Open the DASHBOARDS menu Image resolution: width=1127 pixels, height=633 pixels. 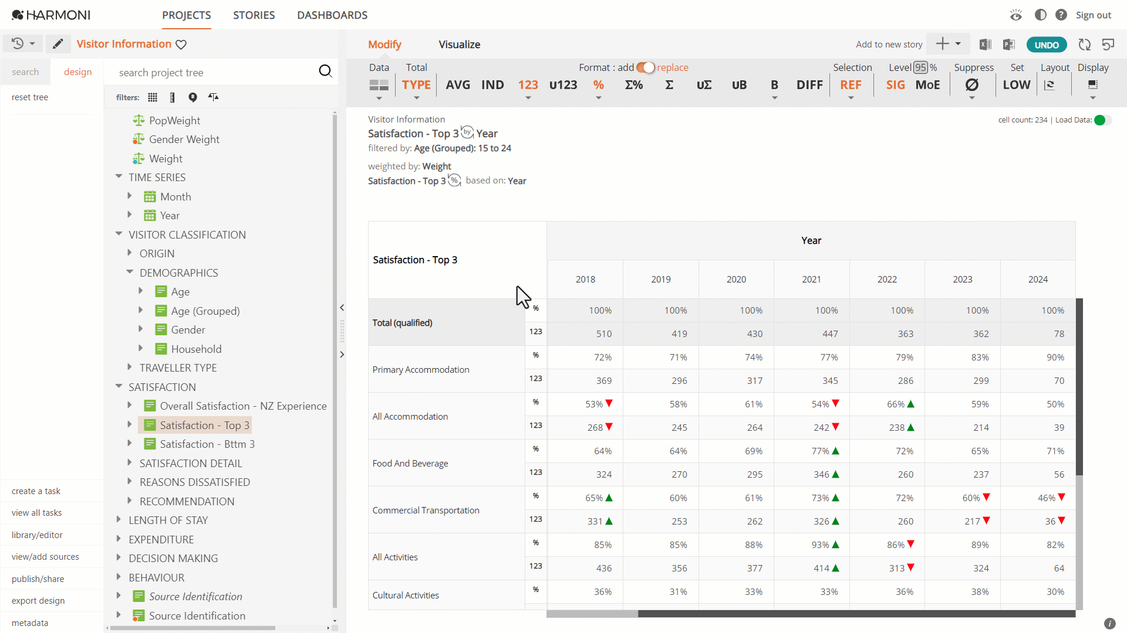point(332,15)
